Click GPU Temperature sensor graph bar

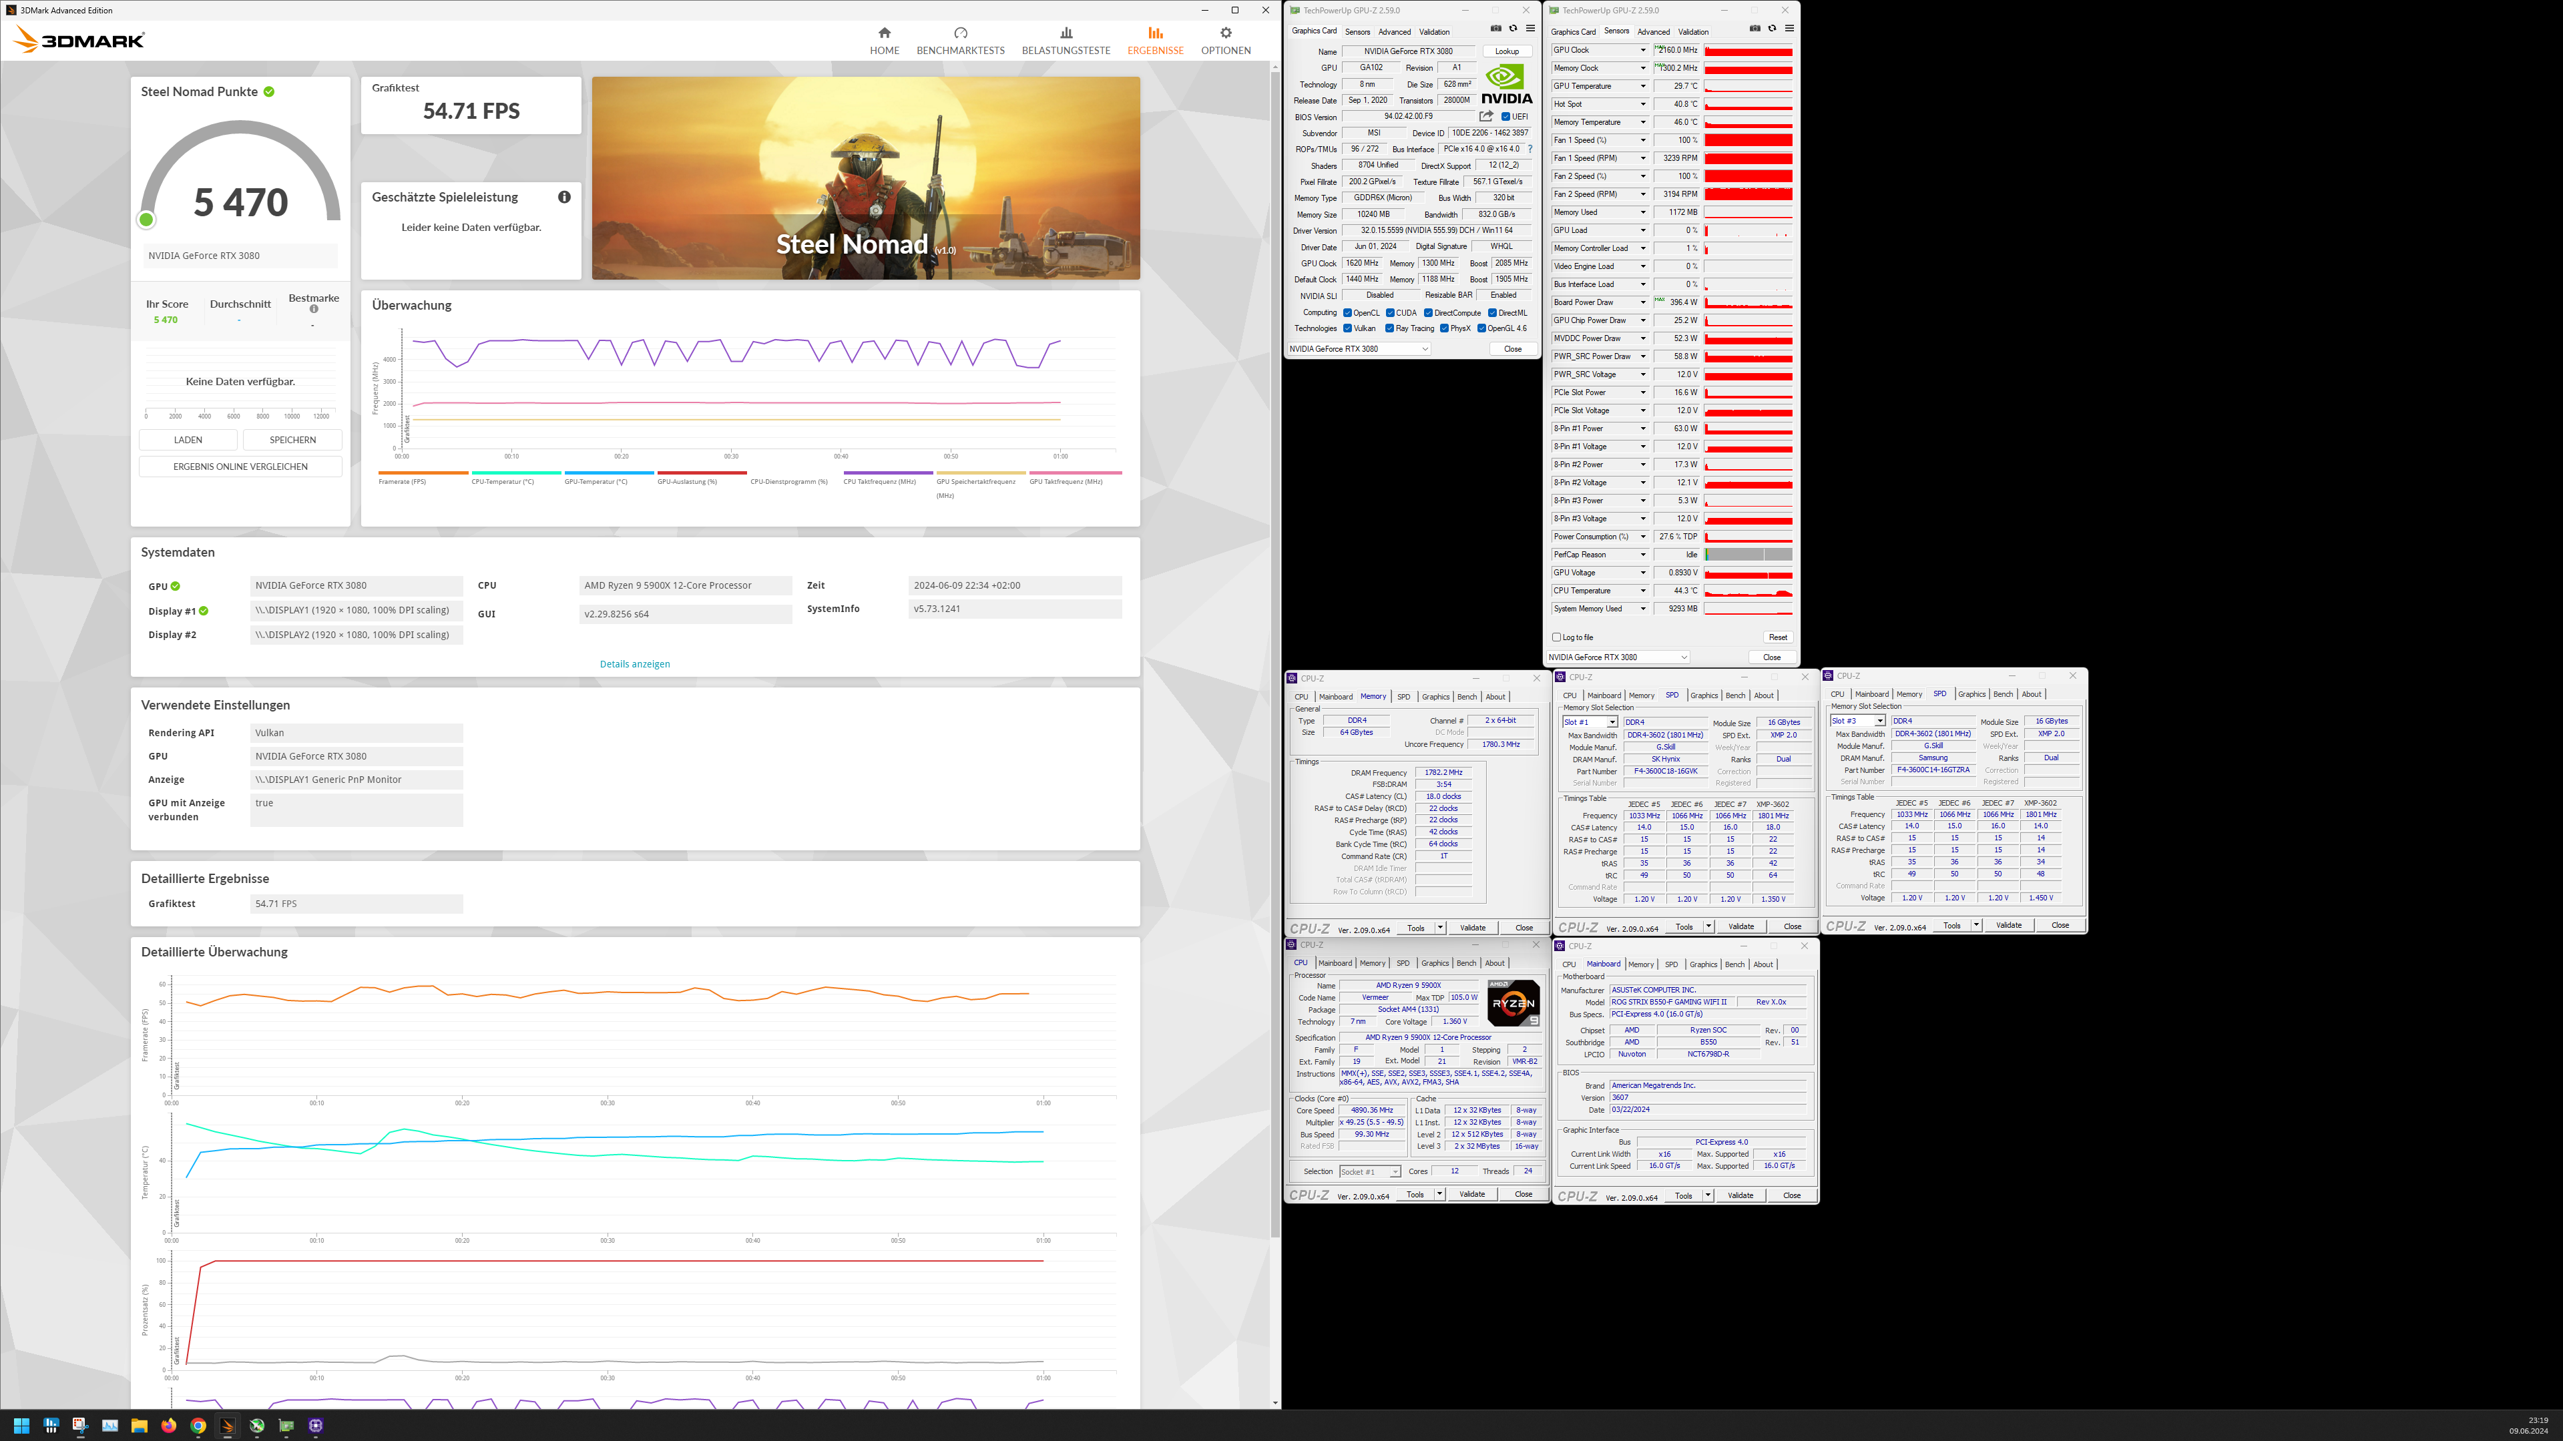[x=1748, y=87]
